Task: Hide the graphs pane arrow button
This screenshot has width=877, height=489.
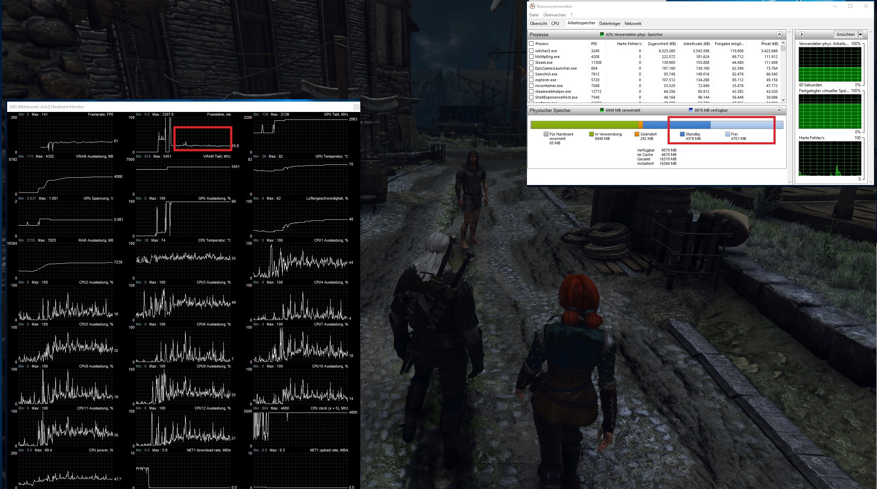Action: click(802, 34)
